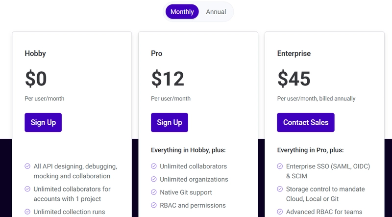
Task: Click checkmark icon beside Advanced RBAC for teams
Action: [280, 212]
